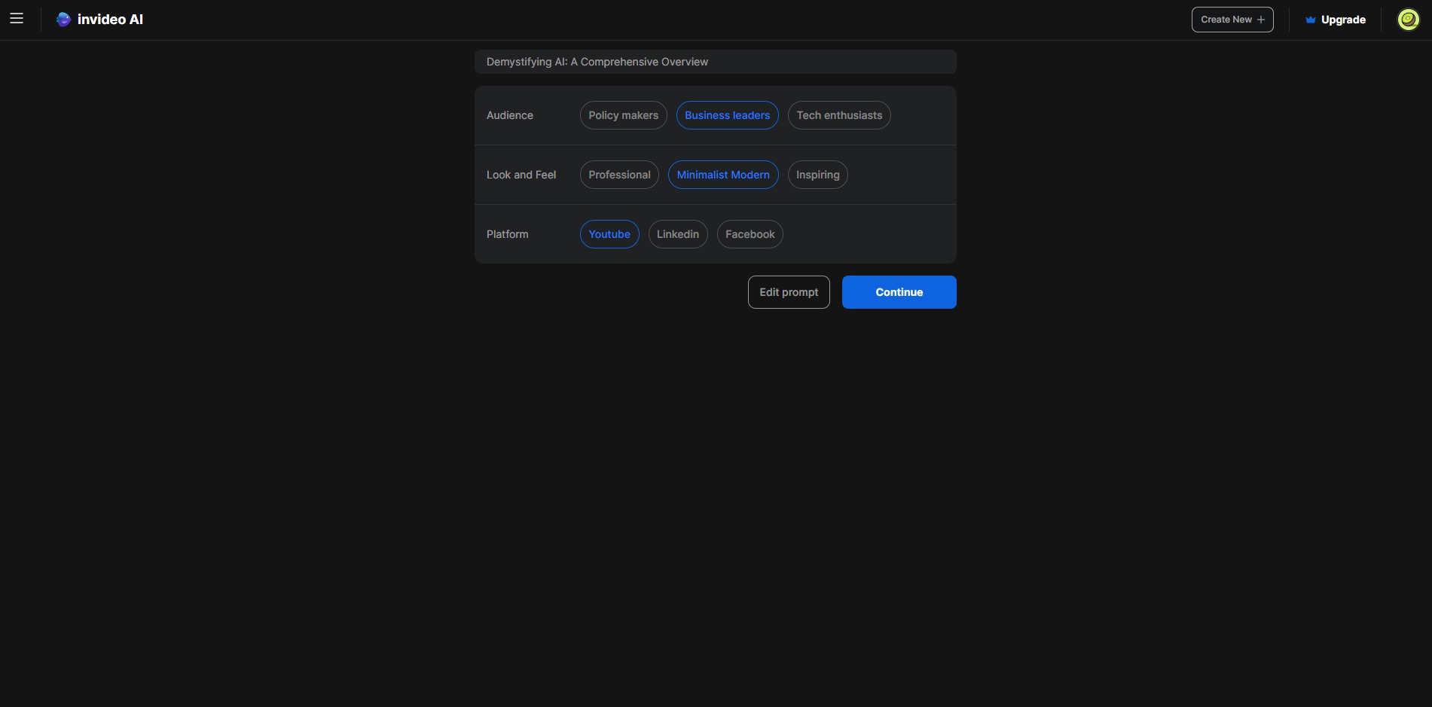Choose Professional look and feel
The height and width of the screenshot is (707, 1432).
tap(619, 175)
